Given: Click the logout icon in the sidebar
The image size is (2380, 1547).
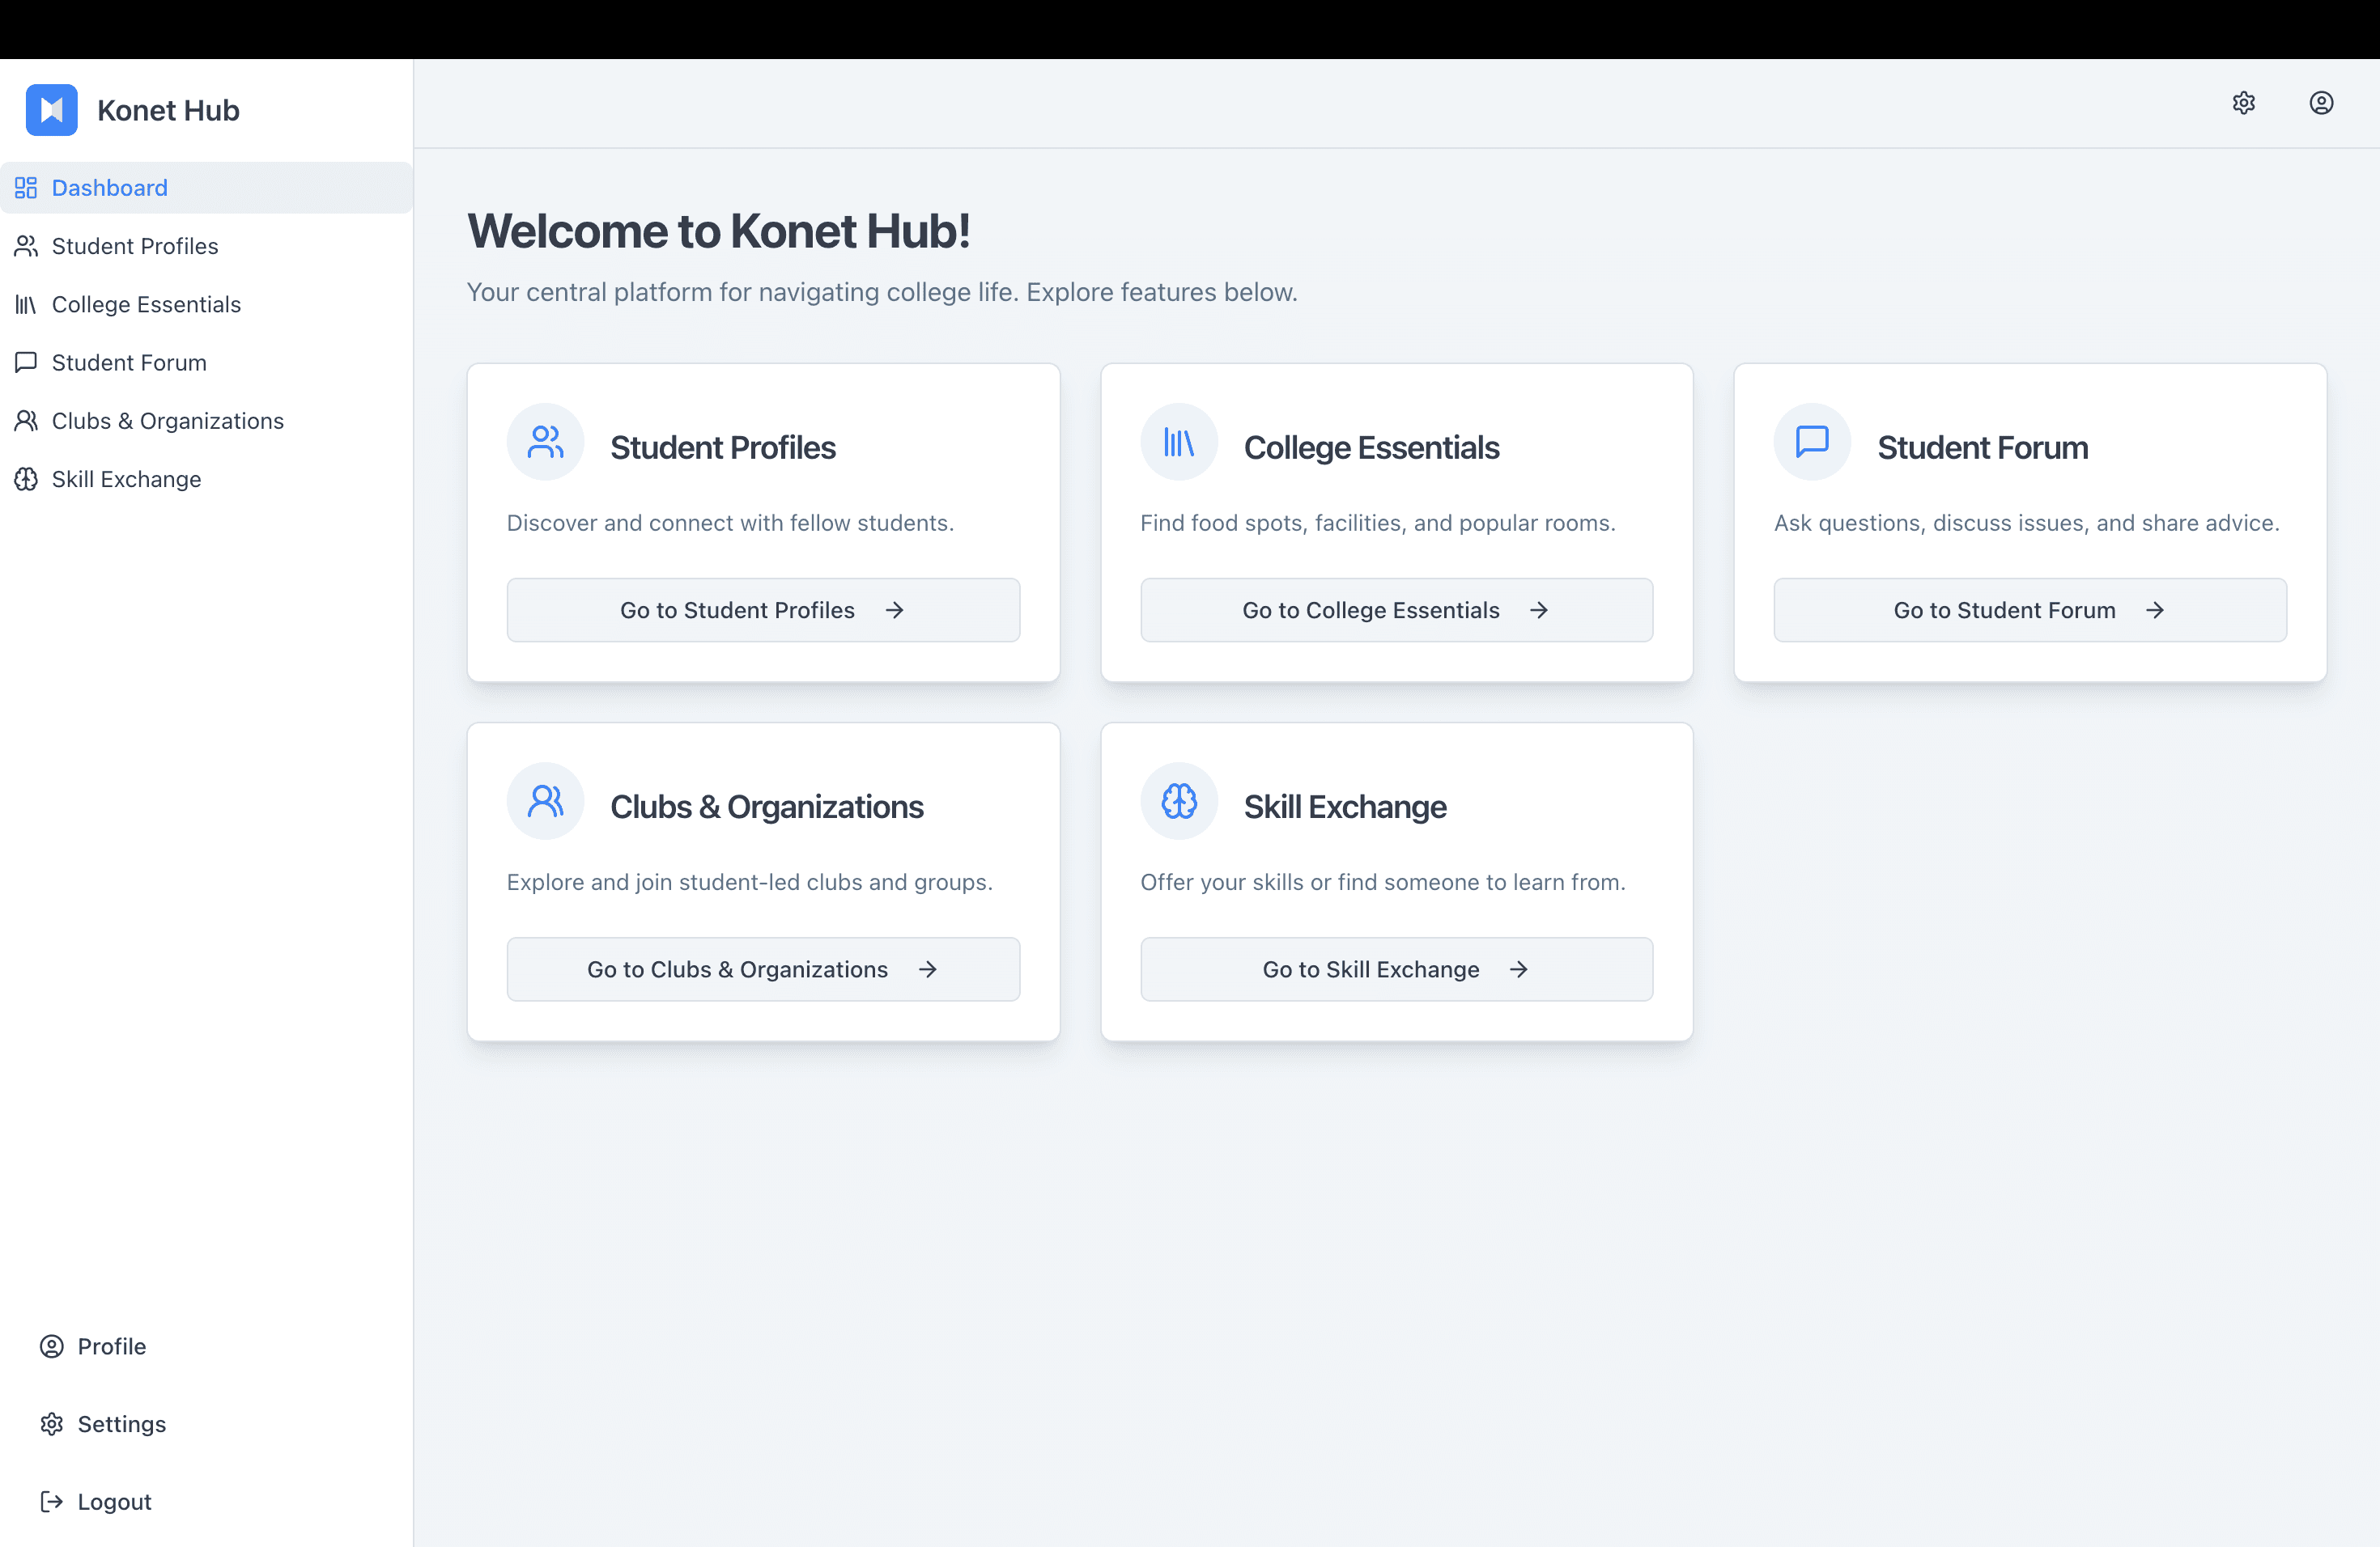Looking at the screenshot, I should 52,1501.
